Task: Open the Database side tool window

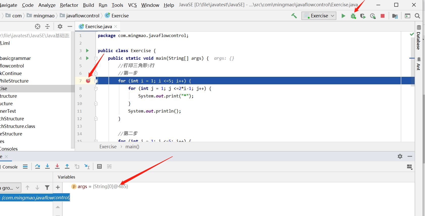Action: click(x=419, y=38)
